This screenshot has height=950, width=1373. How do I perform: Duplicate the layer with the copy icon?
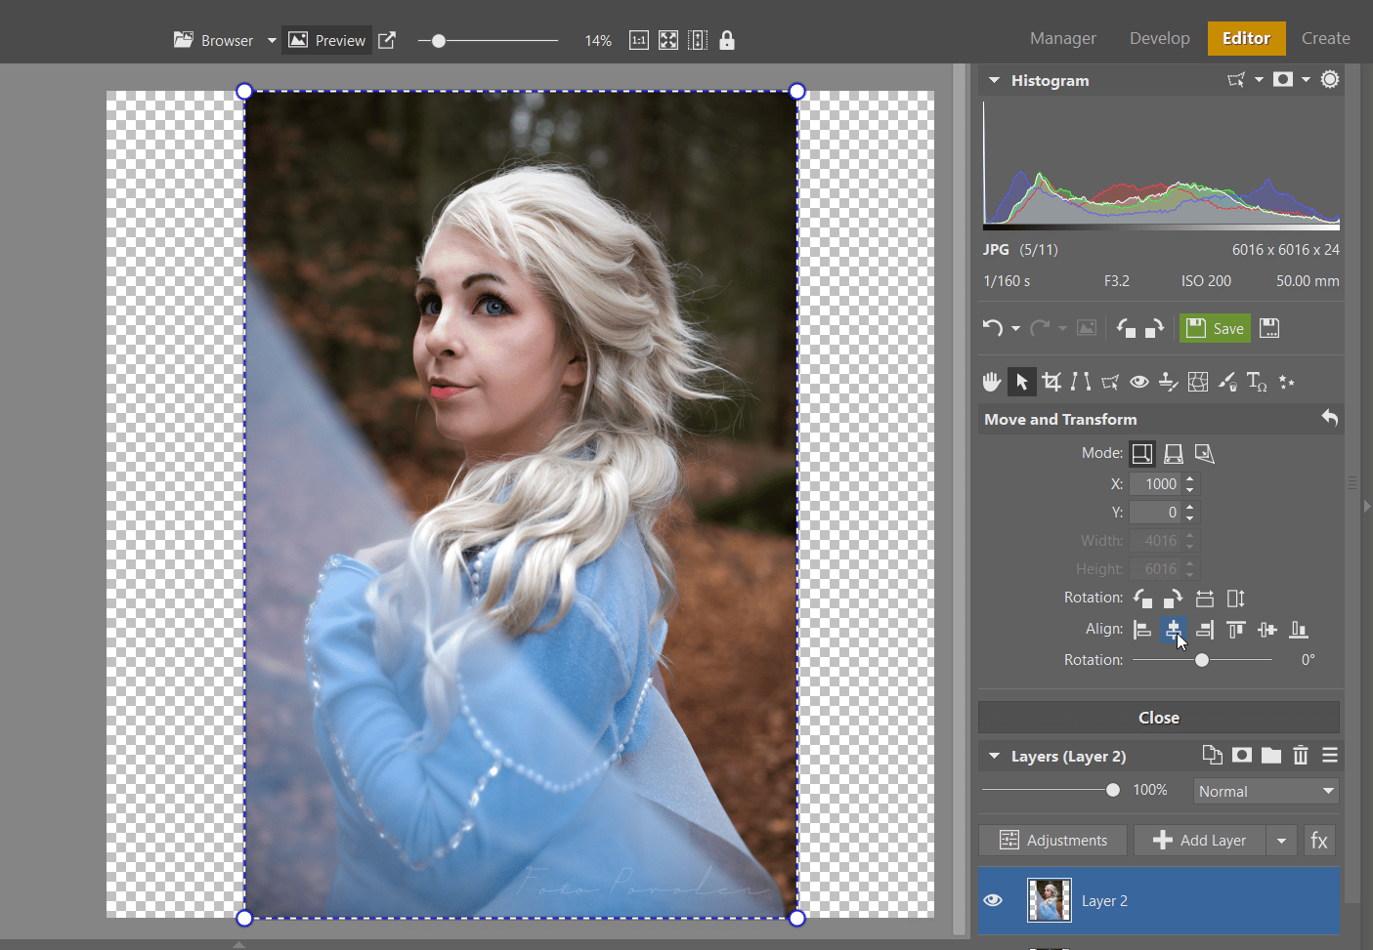pyautogui.click(x=1213, y=755)
